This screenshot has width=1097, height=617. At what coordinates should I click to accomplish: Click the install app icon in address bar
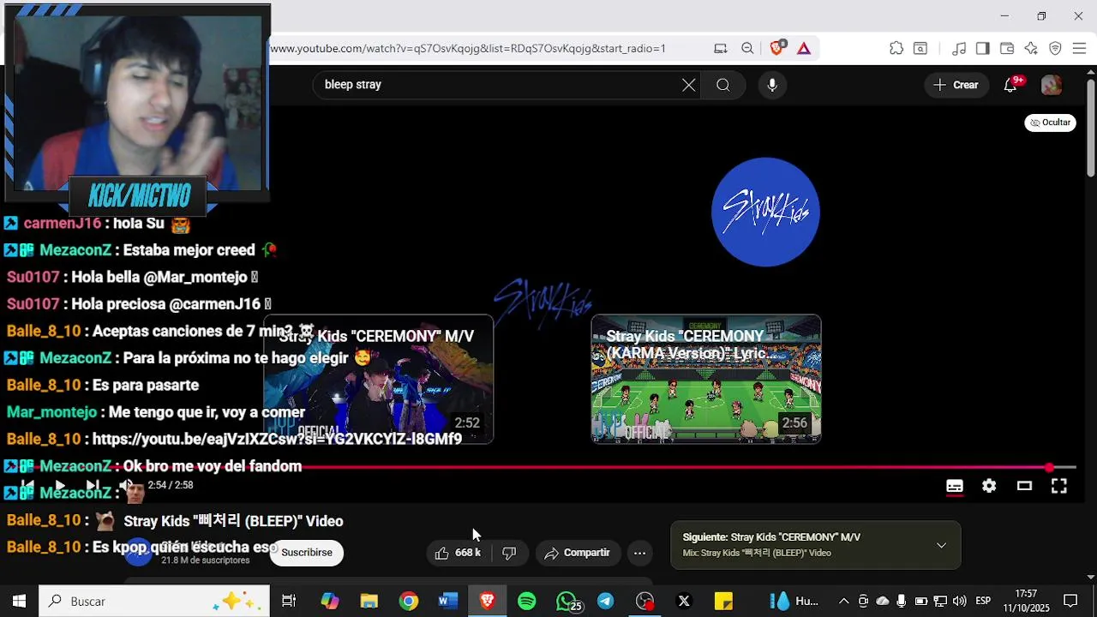(x=721, y=49)
